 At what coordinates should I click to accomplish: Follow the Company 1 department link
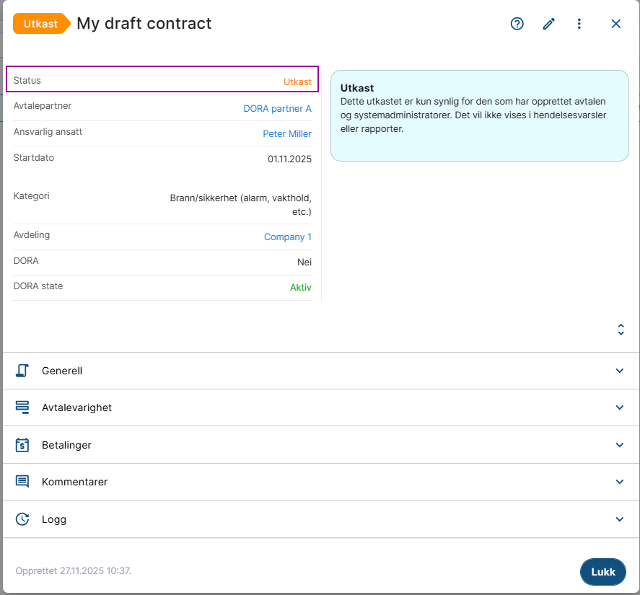pos(288,237)
